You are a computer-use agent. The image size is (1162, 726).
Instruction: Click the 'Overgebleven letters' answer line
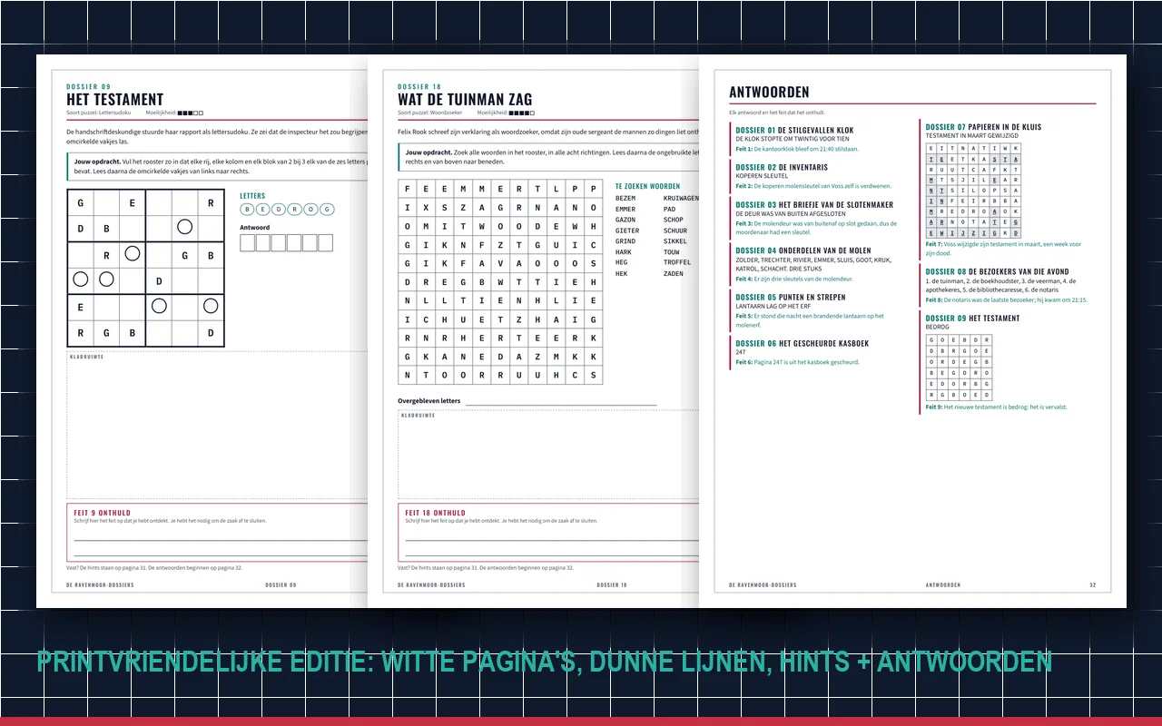coord(561,403)
